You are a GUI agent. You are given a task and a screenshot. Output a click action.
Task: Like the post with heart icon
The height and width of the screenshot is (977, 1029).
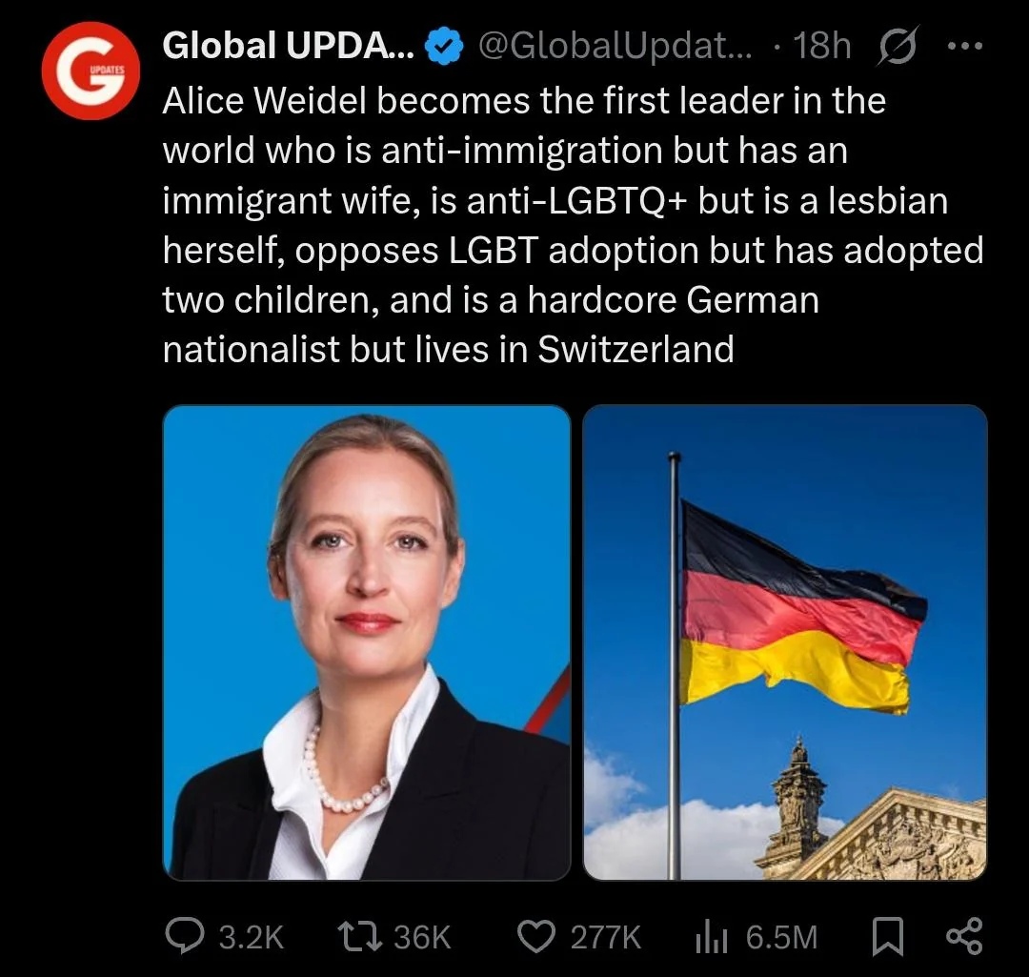(536, 937)
